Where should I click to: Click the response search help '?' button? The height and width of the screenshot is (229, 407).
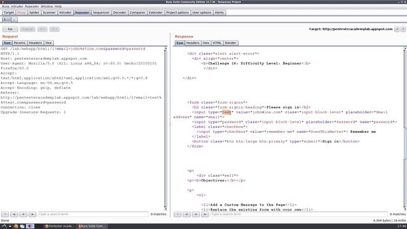[177, 214]
